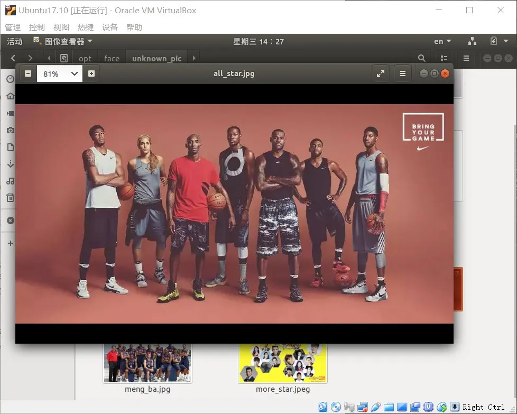Click VirtualBox optical drive icon
Viewport: 517px width, 414px height.
pyautogui.click(x=336, y=407)
